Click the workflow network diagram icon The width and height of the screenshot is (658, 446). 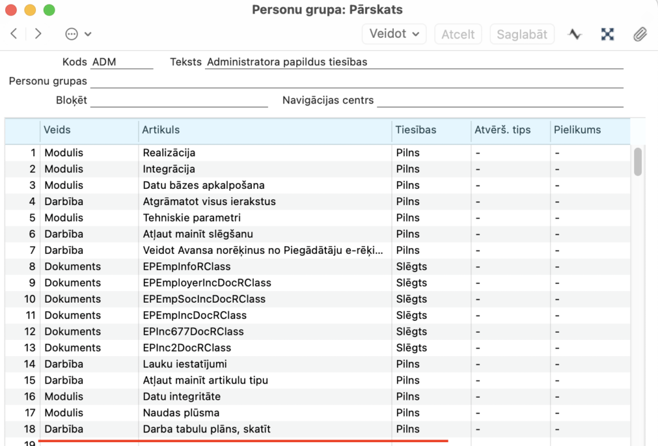(607, 34)
